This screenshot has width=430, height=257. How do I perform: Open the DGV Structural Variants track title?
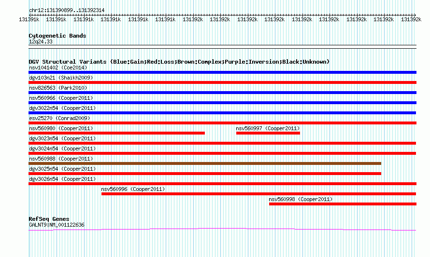tap(179, 62)
